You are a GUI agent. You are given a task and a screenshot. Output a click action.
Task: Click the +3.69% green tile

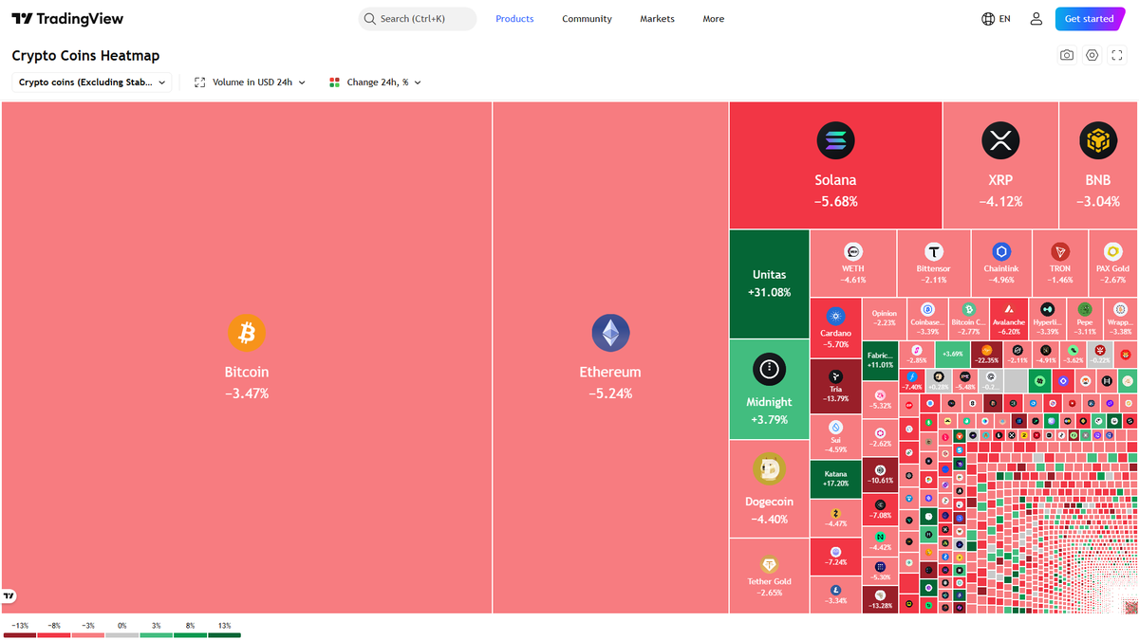953,355
